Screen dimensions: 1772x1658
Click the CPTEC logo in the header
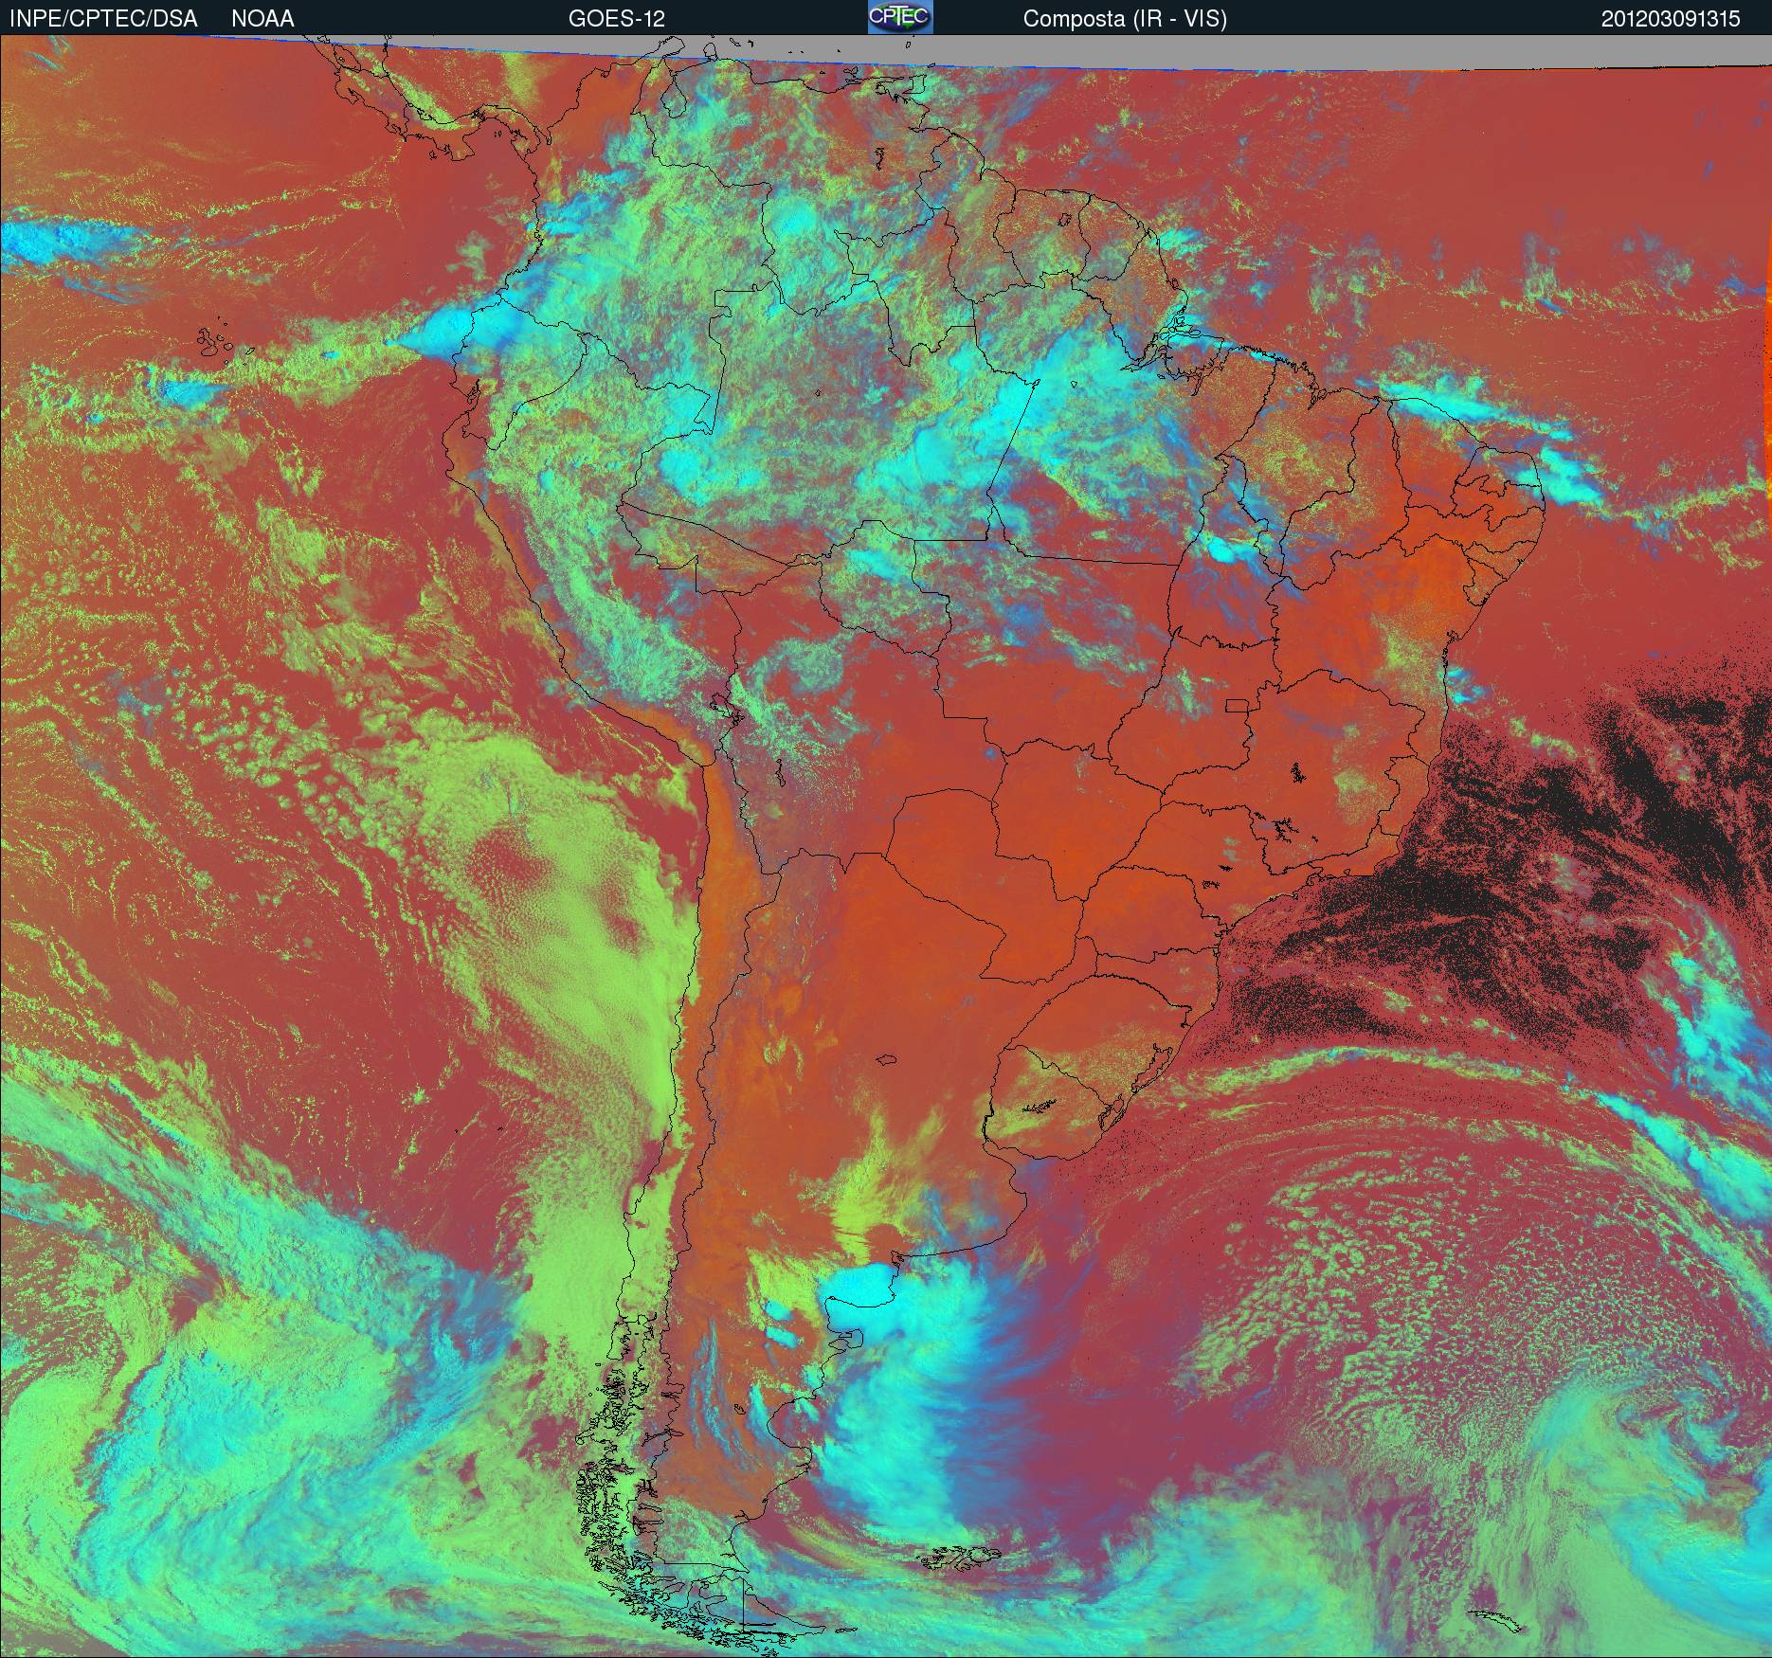(x=900, y=17)
